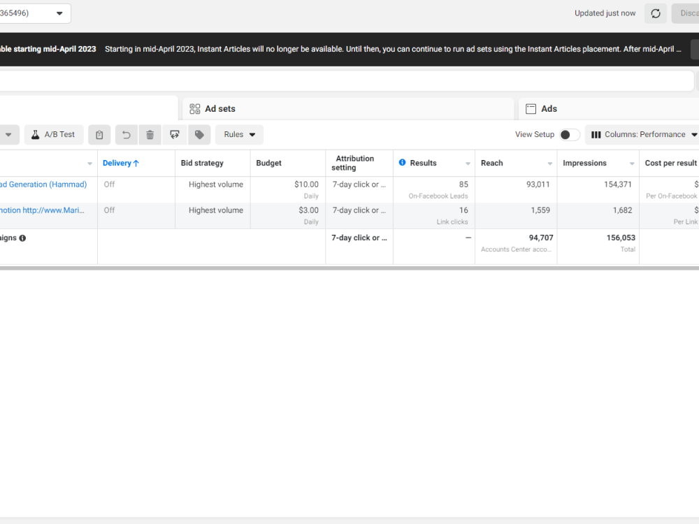Image resolution: width=699 pixels, height=524 pixels.
Task: Sort by Delivery column header
Action: click(x=121, y=163)
